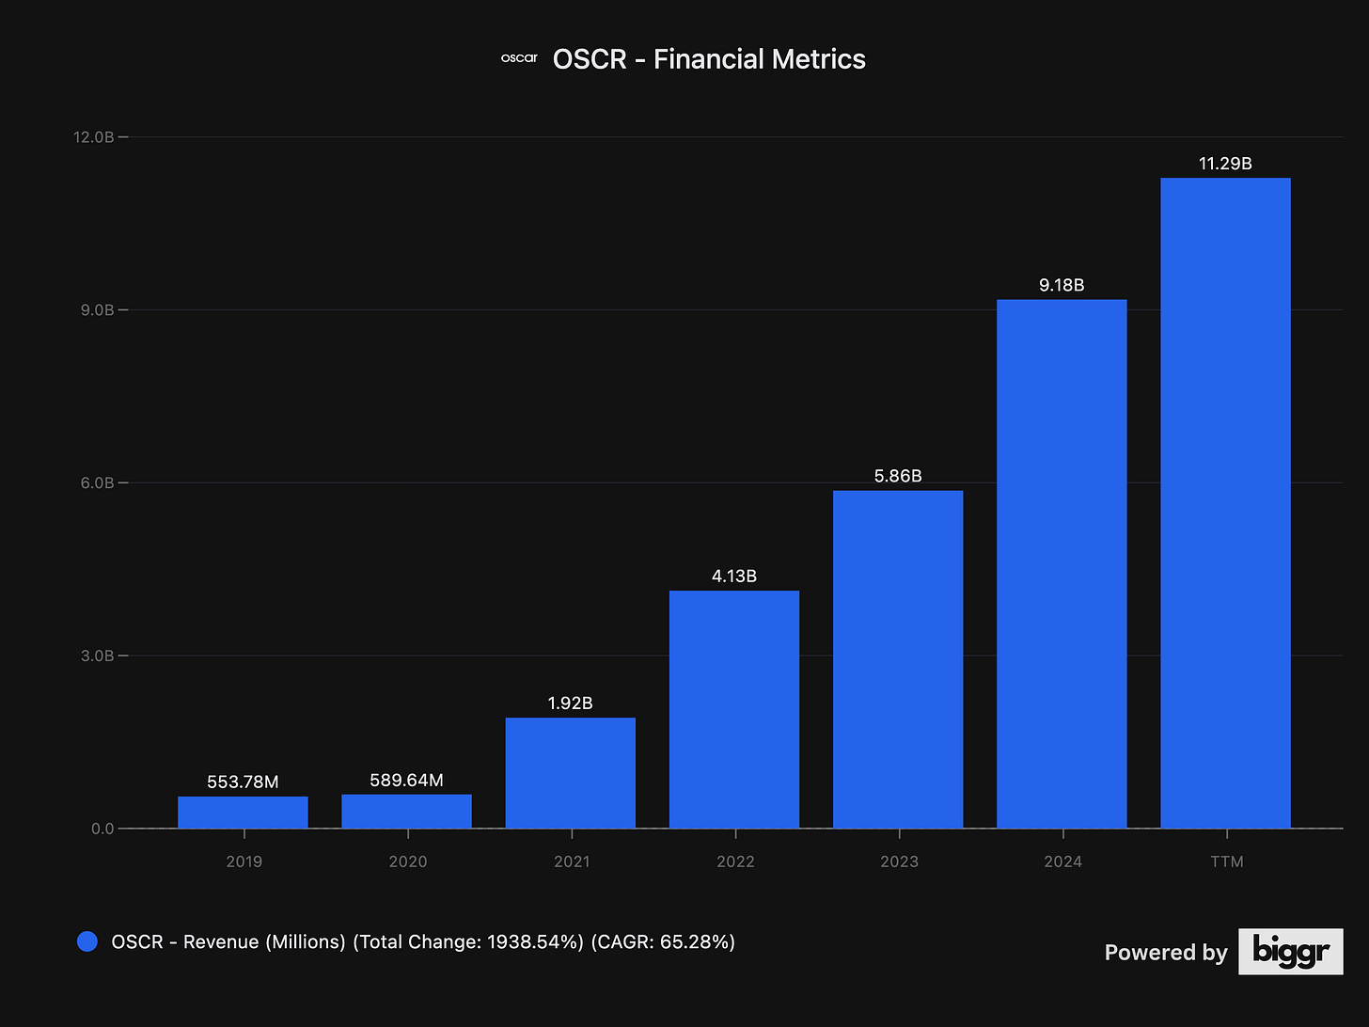Screen dimensions: 1369x1027
Task: Click the 2024 x-axis label
Action: click(x=1062, y=861)
